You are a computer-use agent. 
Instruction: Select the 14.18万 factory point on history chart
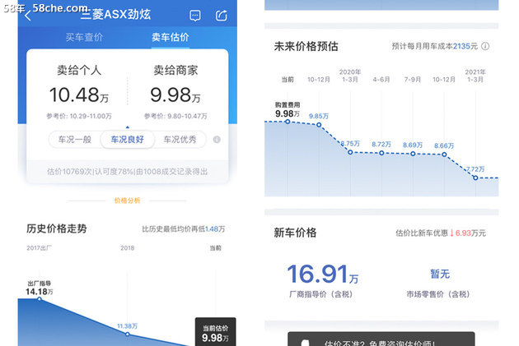pos(40,299)
